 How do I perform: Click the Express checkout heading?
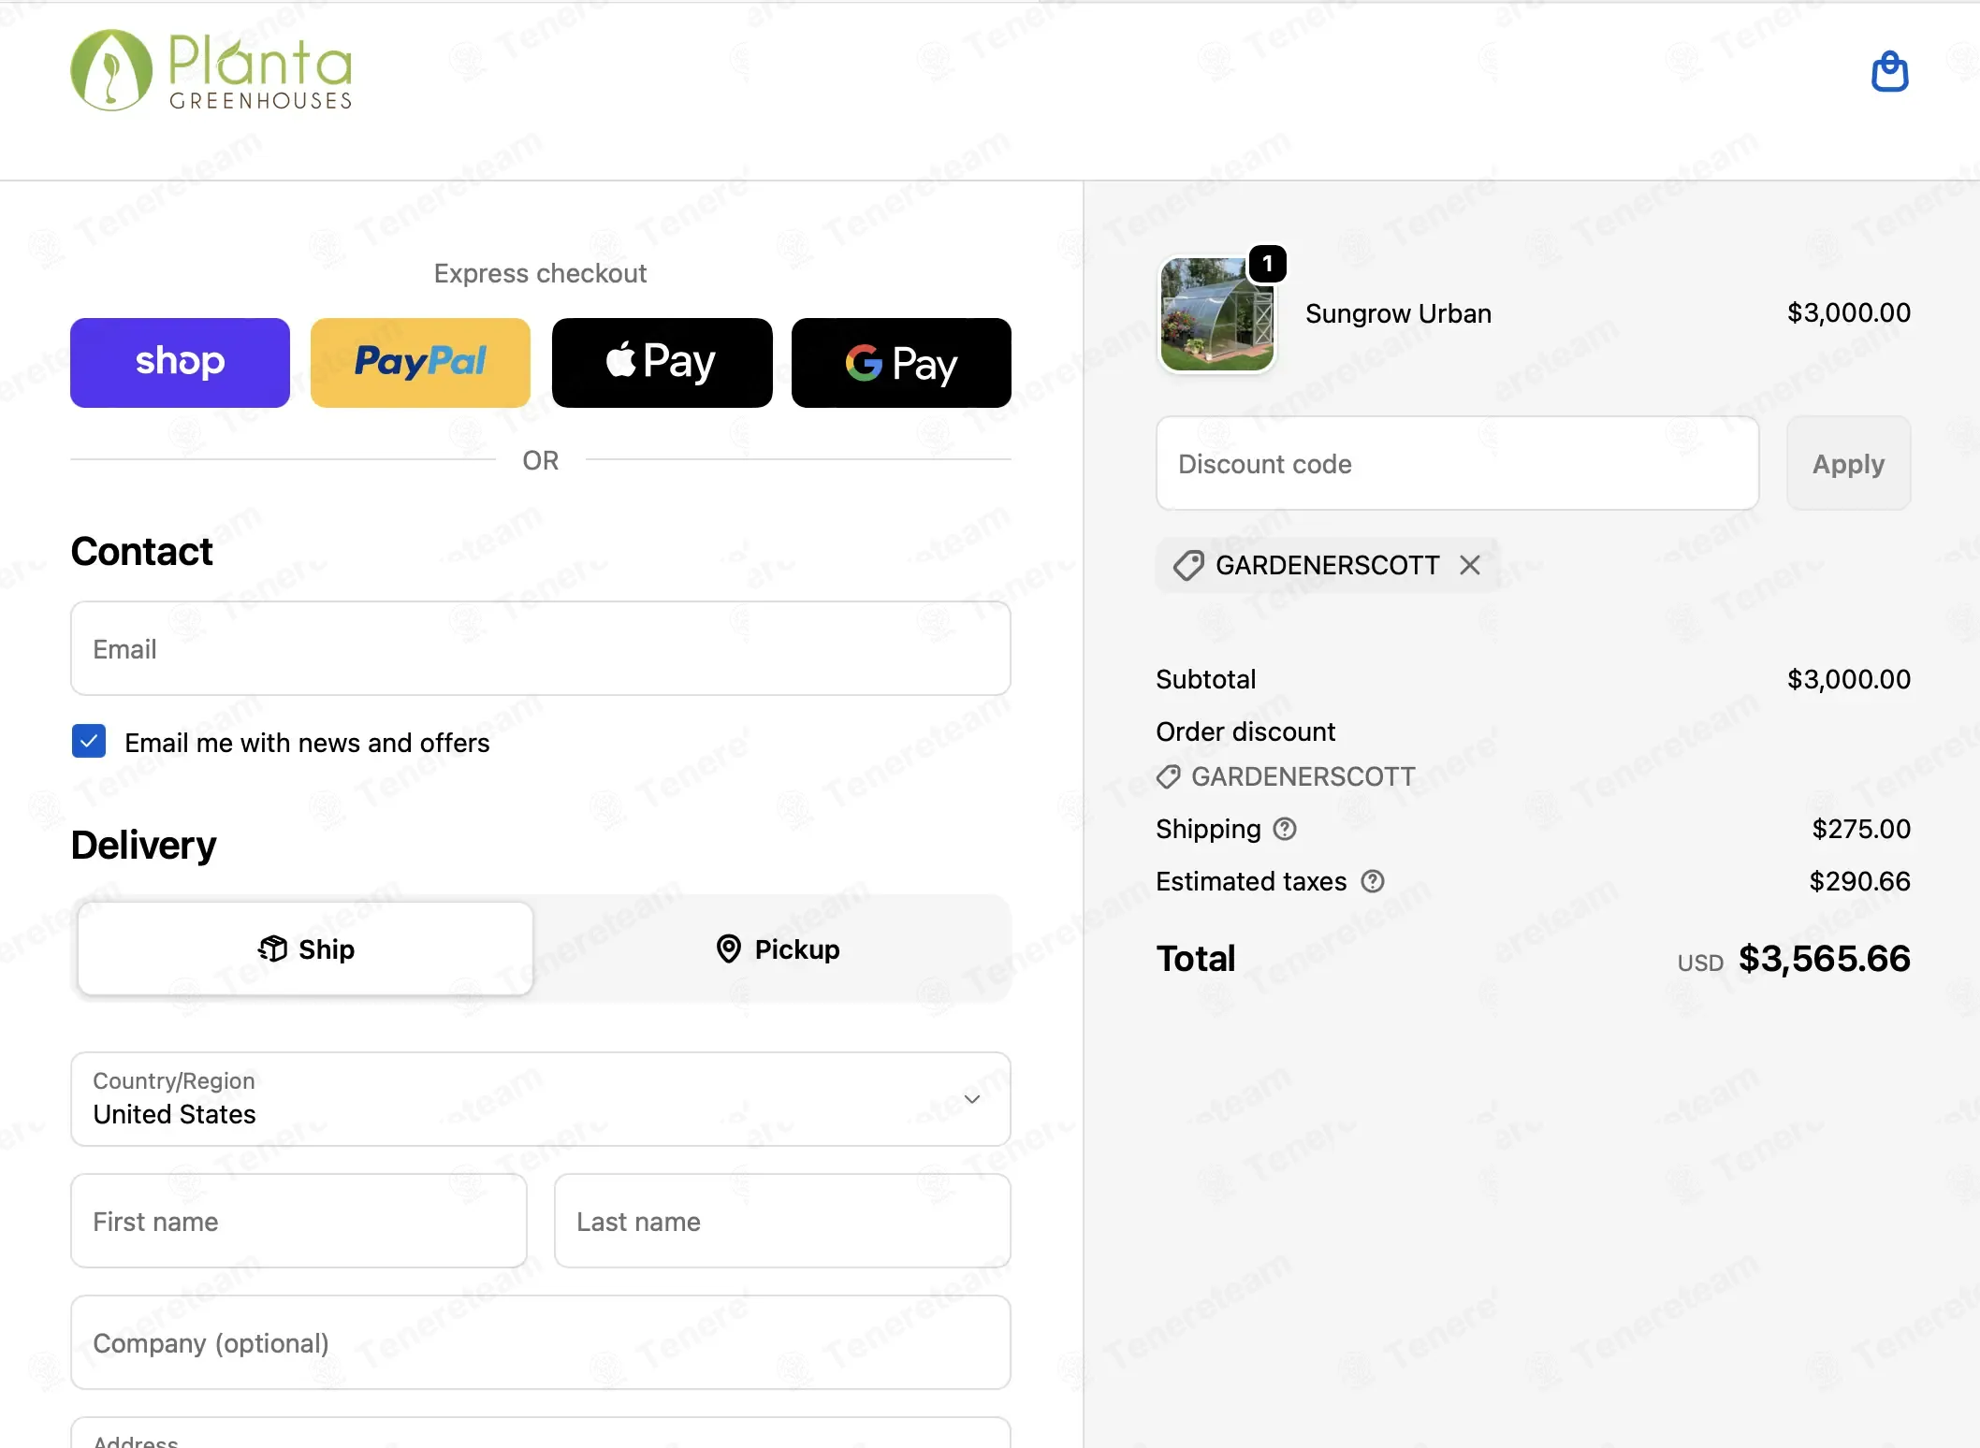tap(540, 273)
